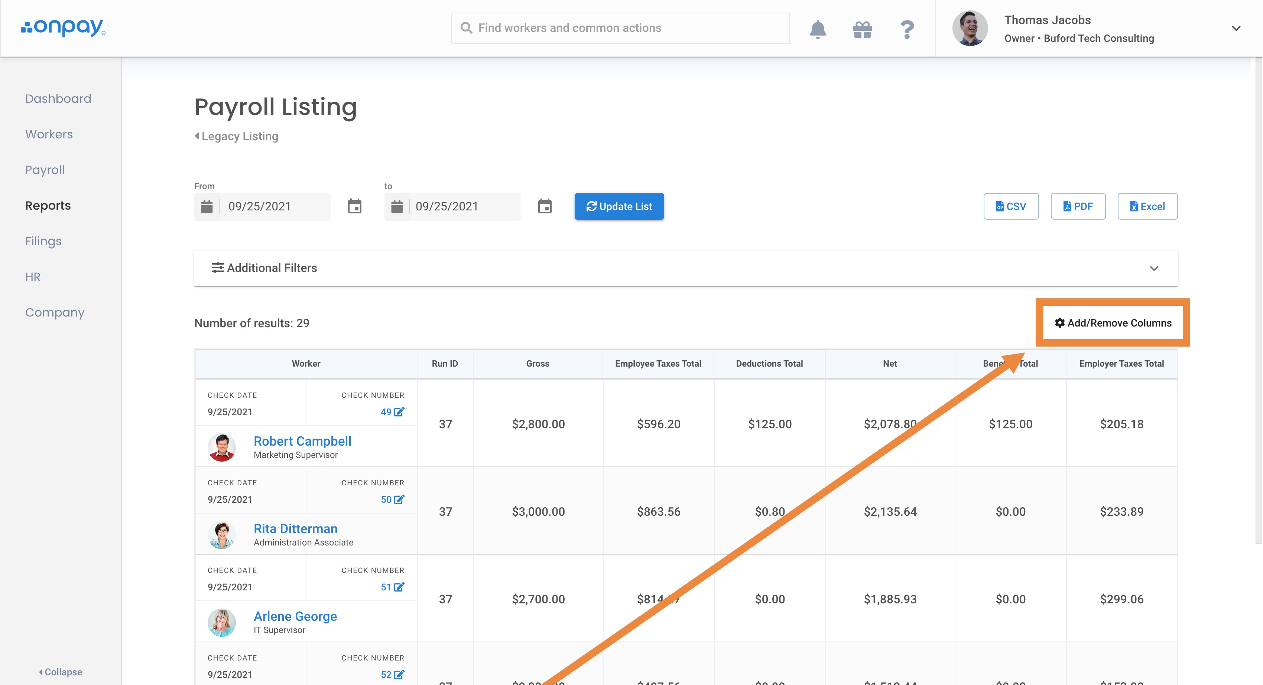Open HR in sidebar
Image resolution: width=1263 pixels, height=685 pixels.
(33, 277)
